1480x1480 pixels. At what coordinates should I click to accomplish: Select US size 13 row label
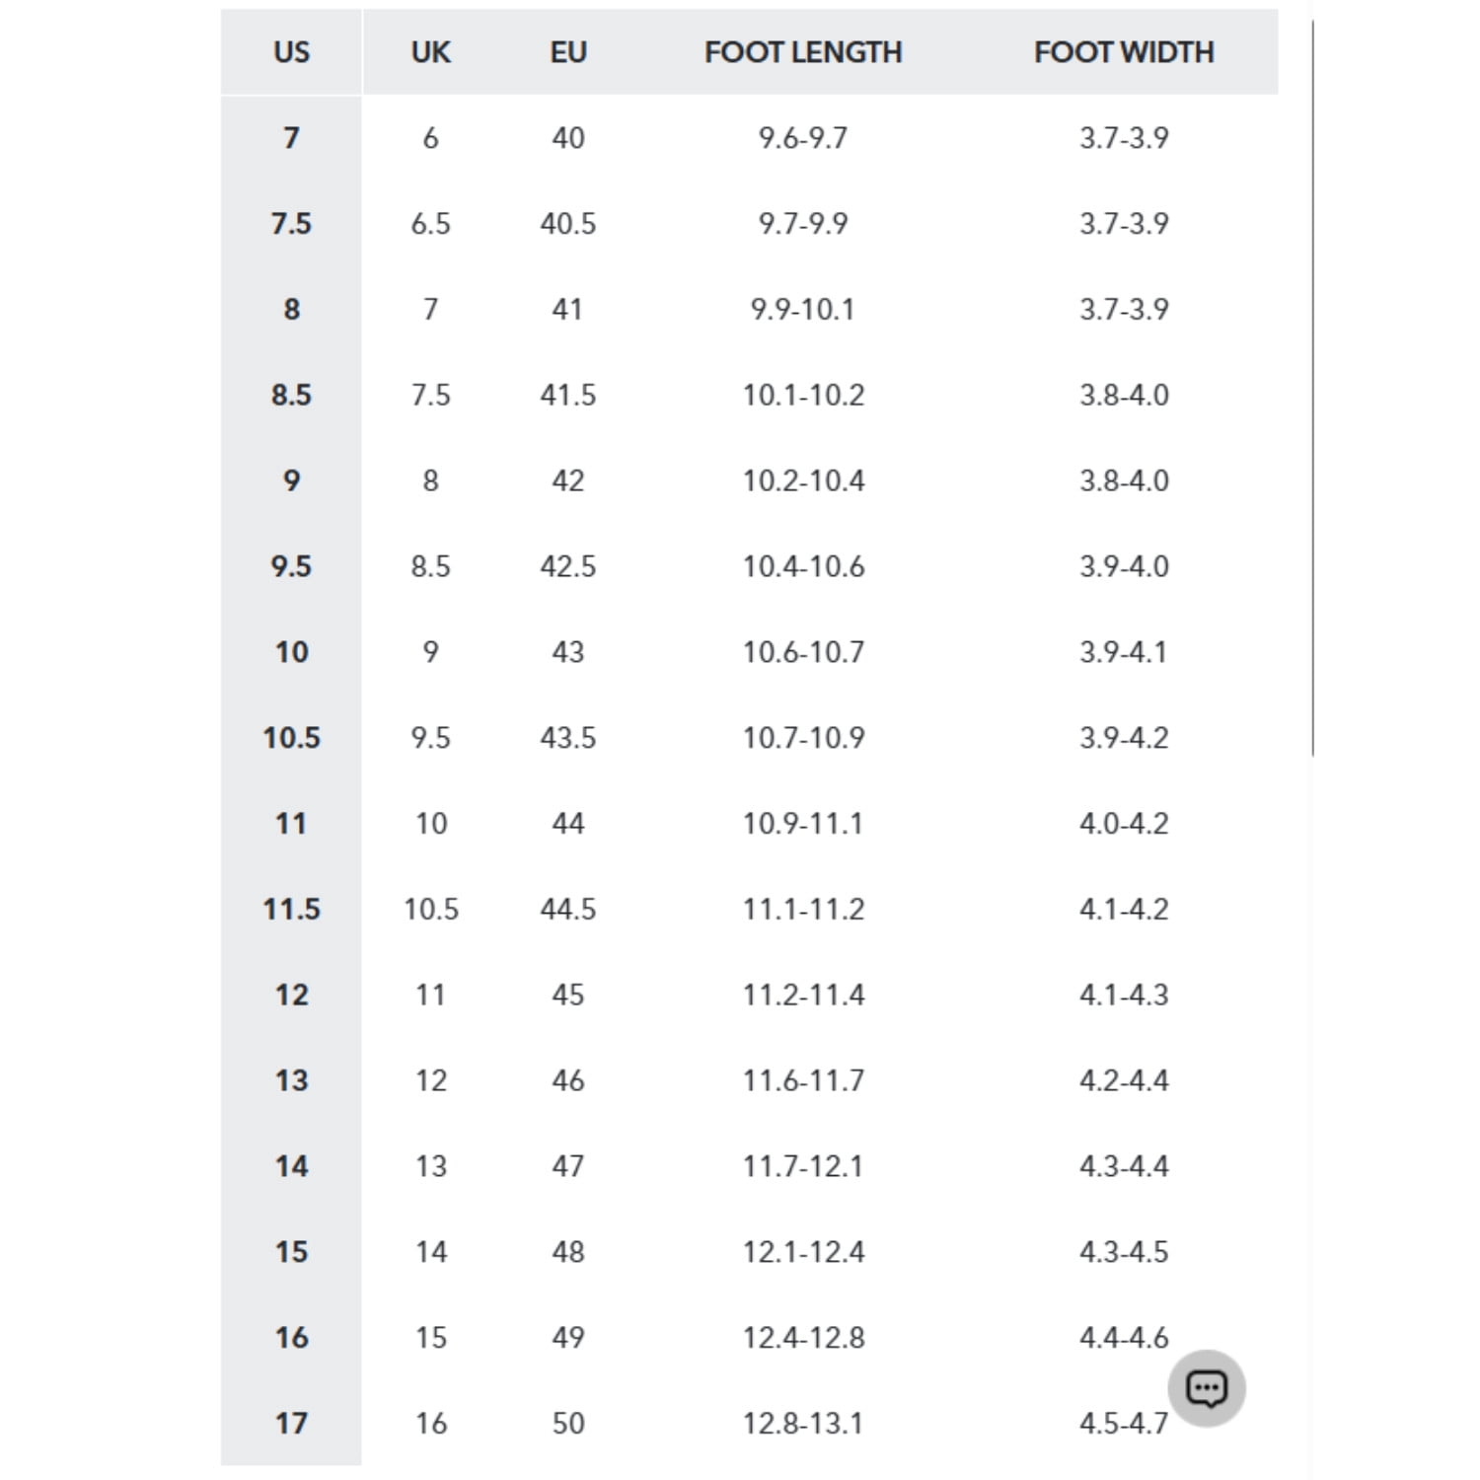(291, 1080)
